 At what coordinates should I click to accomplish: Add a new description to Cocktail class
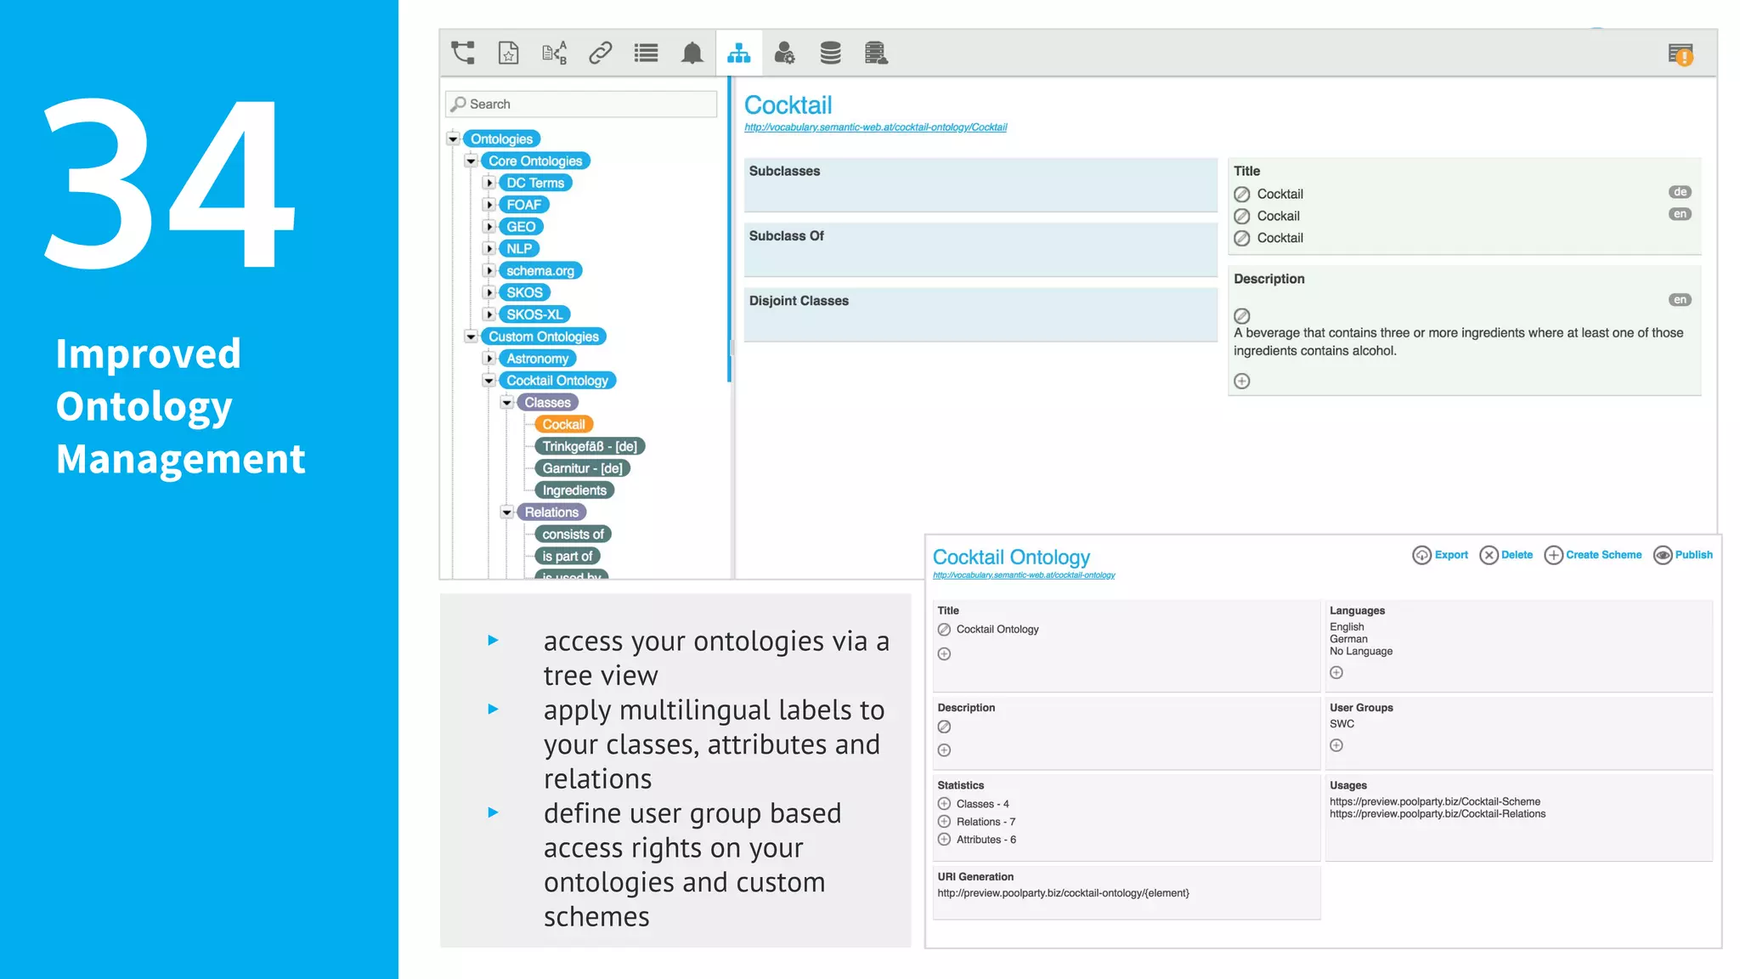tap(1242, 381)
